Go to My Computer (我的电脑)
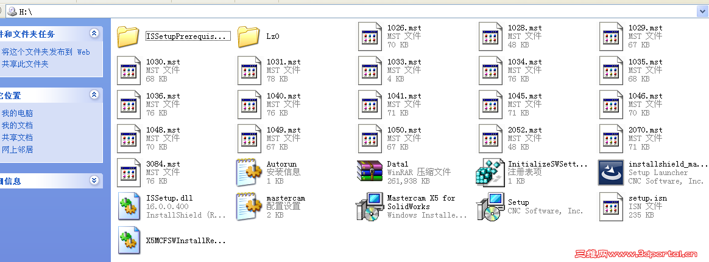The width and height of the screenshot is (709, 262). [x=17, y=113]
